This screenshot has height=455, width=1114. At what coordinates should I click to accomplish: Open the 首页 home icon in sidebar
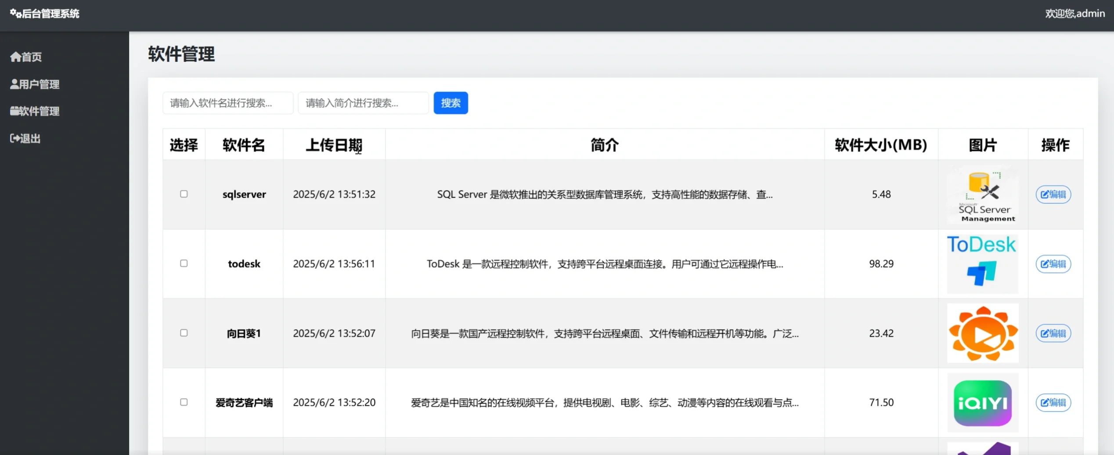point(14,56)
